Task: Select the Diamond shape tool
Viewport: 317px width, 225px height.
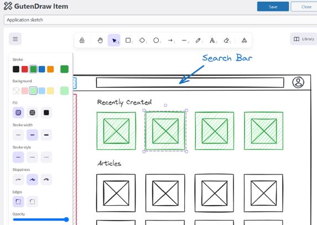Action: [x=142, y=40]
